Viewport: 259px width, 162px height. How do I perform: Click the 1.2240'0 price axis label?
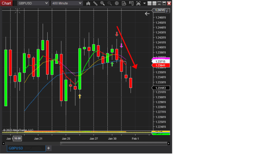tap(161, 127)
